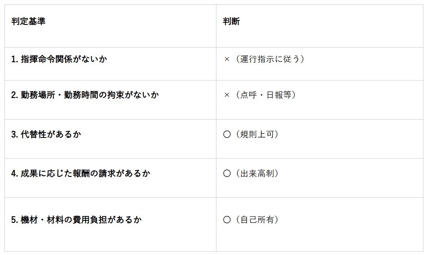Select the 指揮命令関係がないか criterion text
Viewport: 430px width, 255px height.
(x=64, y=59)
